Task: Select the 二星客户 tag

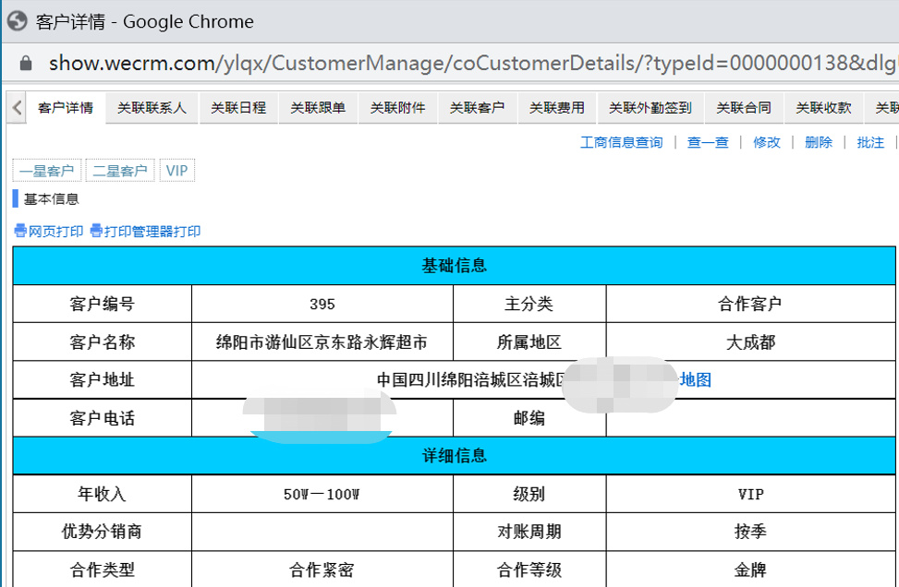Action: pyautogui.click(x=120, y=171)
